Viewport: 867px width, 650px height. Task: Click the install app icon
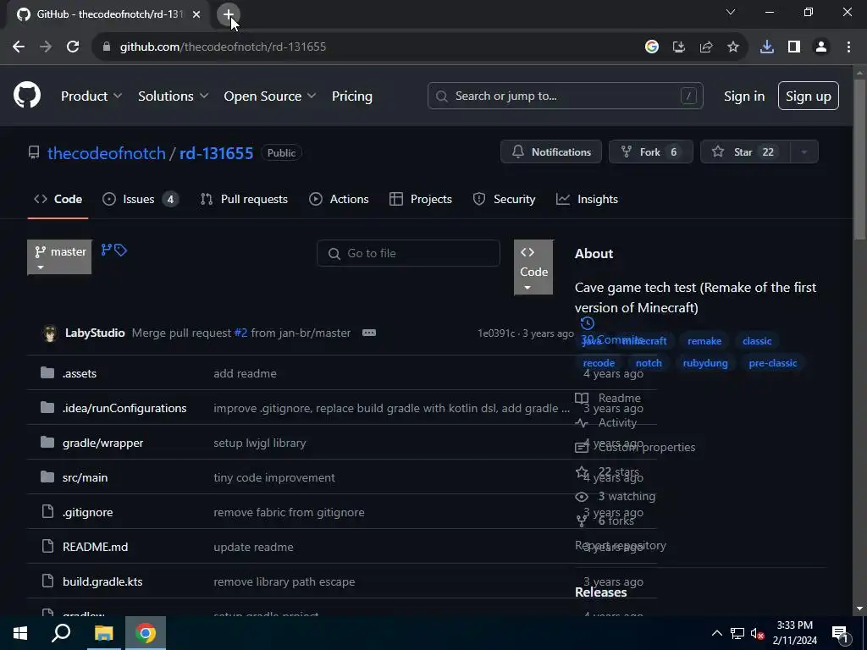[679, 47]
